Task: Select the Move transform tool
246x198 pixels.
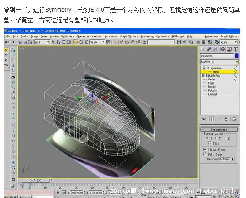Action: (76, 42)
